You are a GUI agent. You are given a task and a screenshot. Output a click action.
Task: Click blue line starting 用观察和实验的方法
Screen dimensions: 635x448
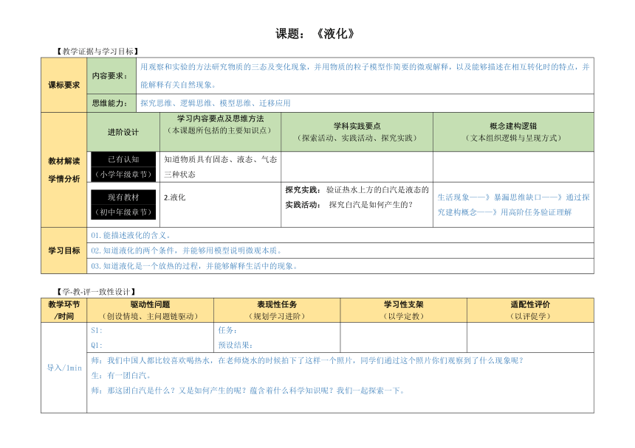tap(365, 67)
